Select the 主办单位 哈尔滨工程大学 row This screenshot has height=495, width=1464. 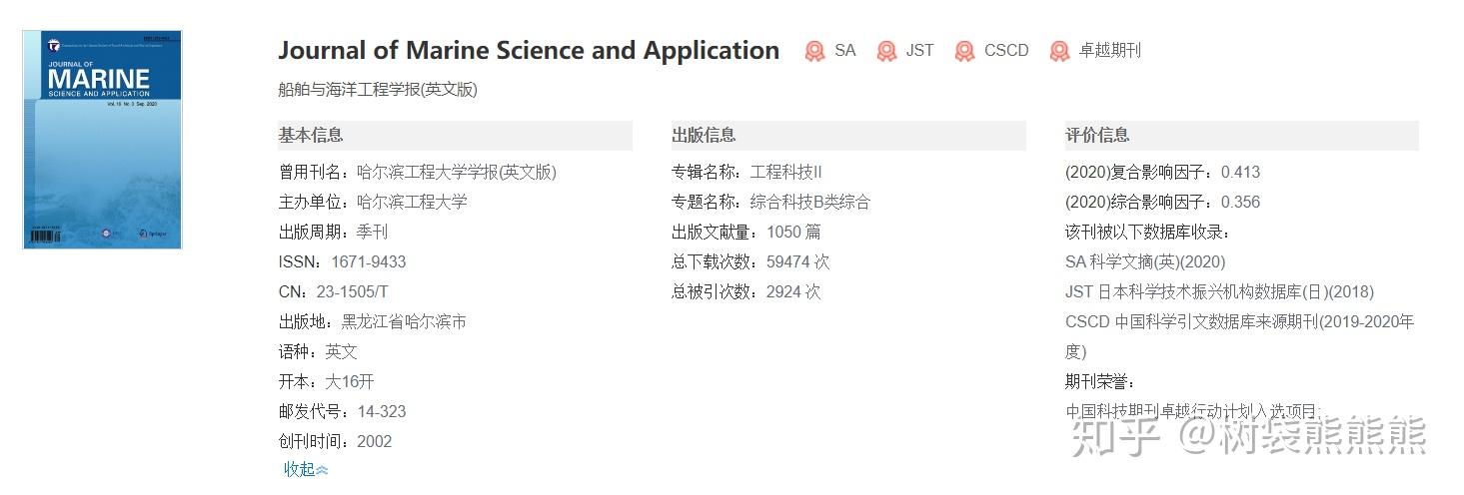coord(373,202)
